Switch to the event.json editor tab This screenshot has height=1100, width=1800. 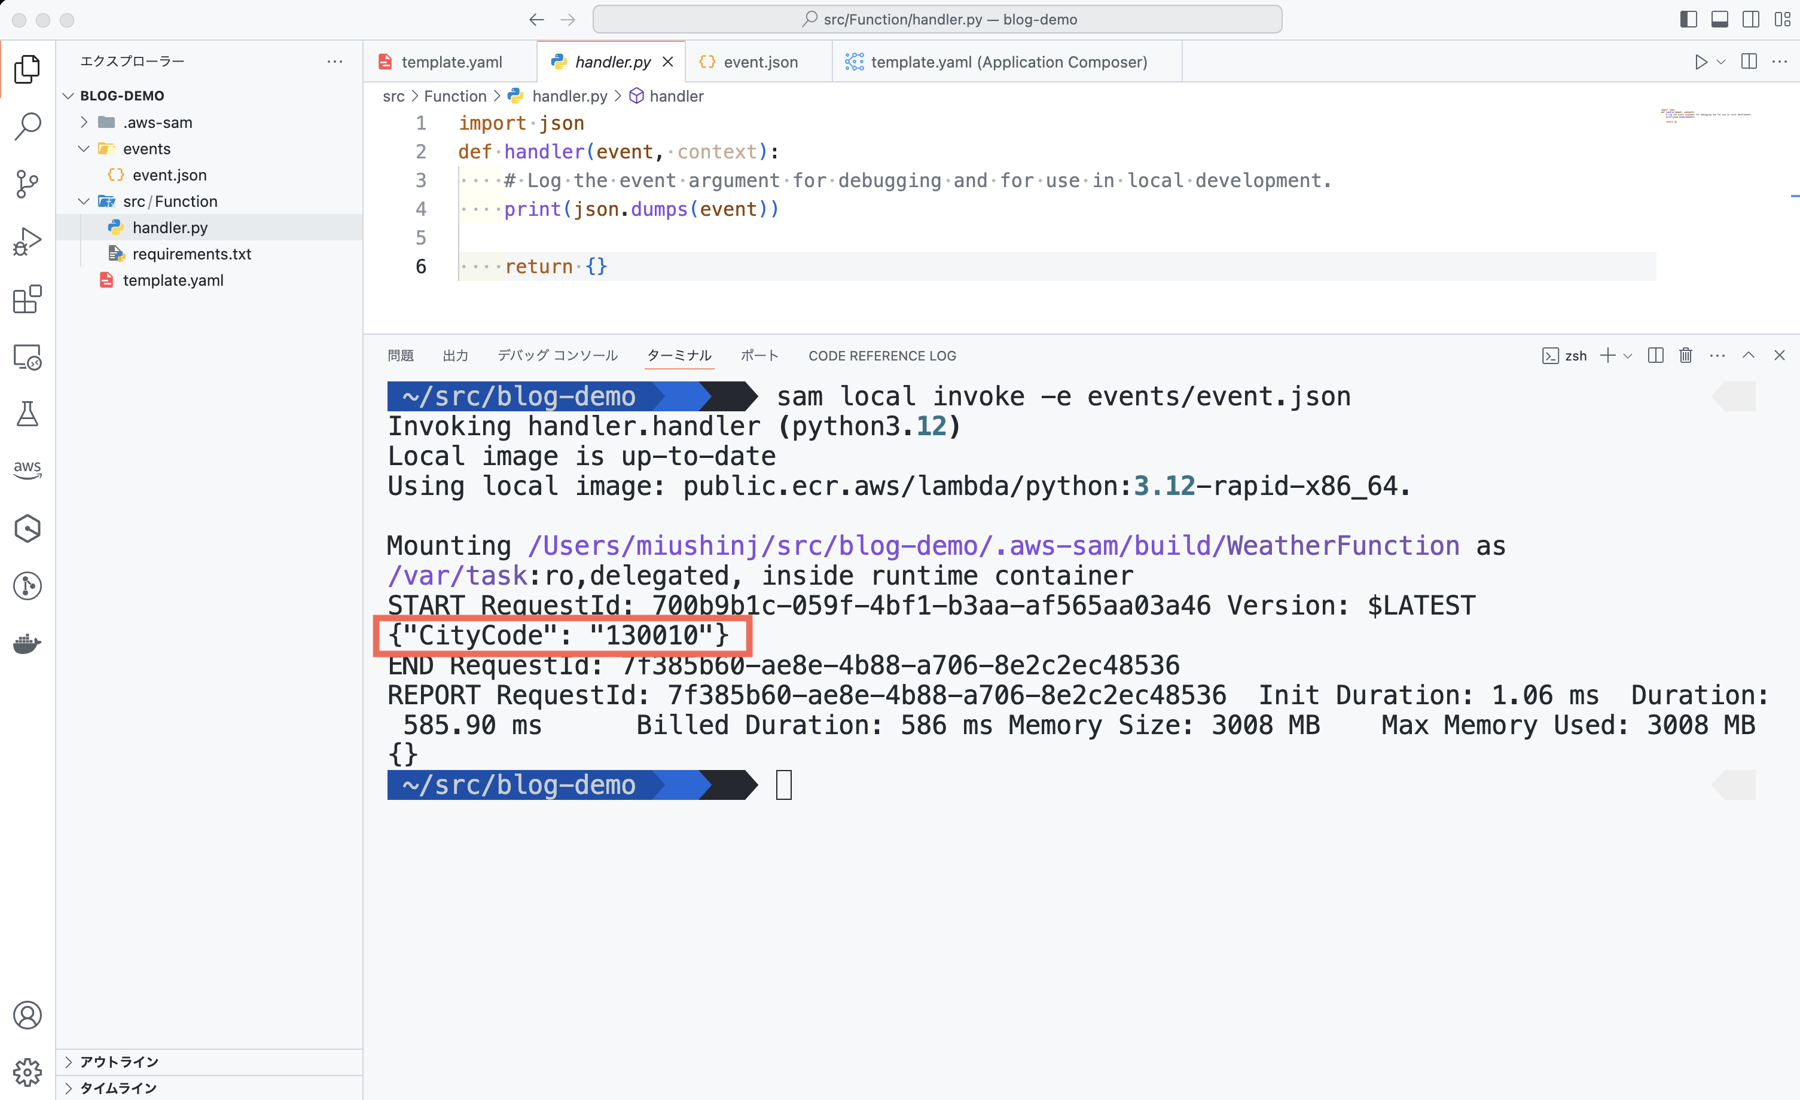[758, 62]
